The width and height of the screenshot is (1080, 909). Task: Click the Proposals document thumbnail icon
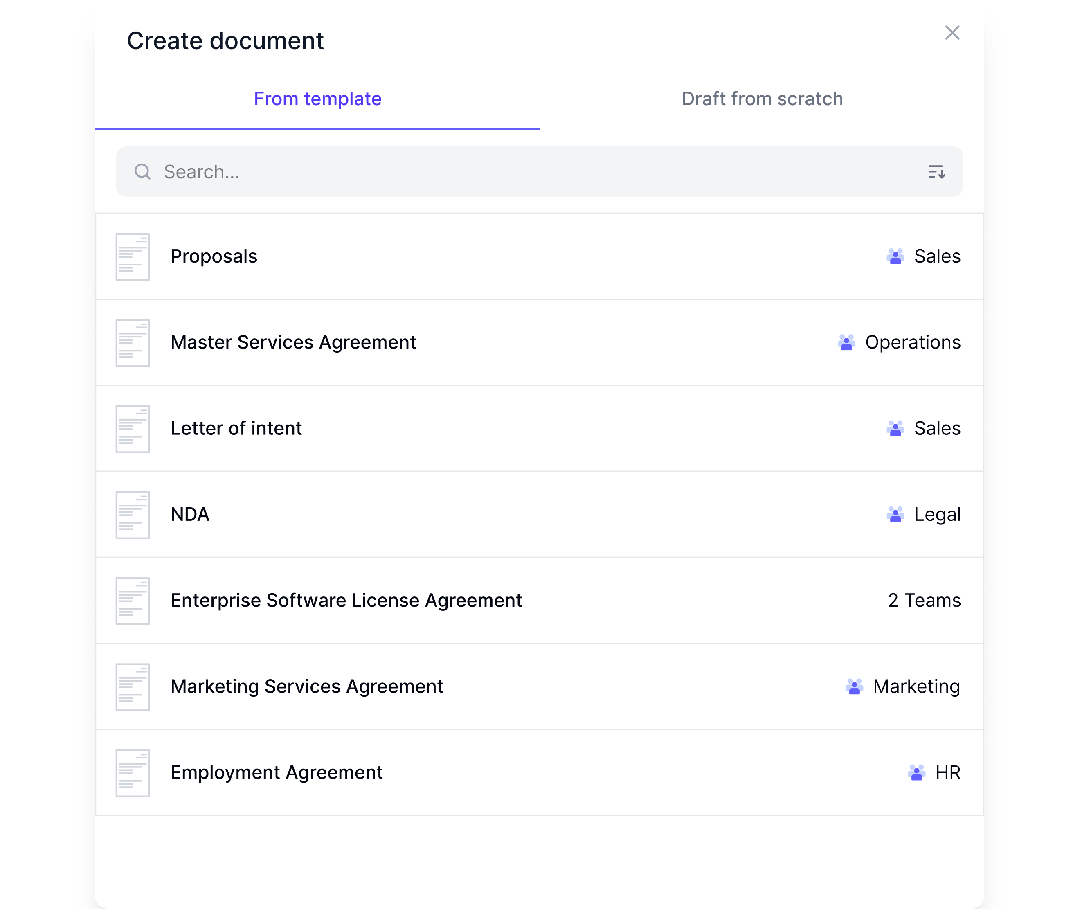pyautogui.click(x=133, y=256)
